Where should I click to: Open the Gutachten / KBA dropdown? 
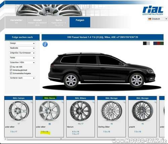point(22,62)
